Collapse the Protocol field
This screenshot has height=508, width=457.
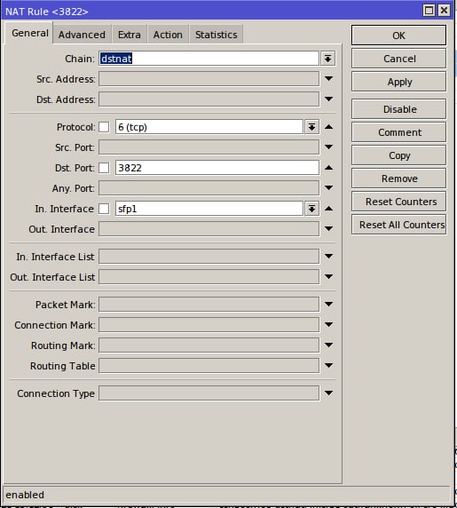click(328, 127)
